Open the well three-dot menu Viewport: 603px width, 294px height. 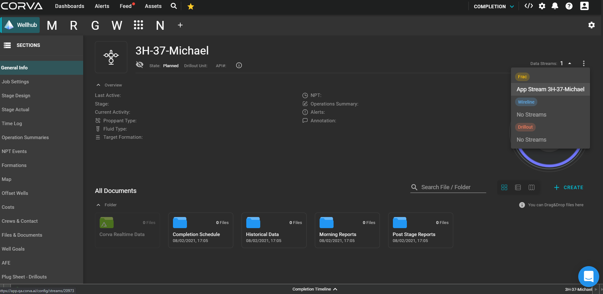[584, 63]
